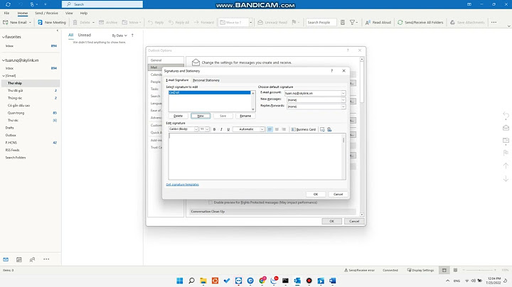Click New Email button
512x287 pixels.
(15, 23)
